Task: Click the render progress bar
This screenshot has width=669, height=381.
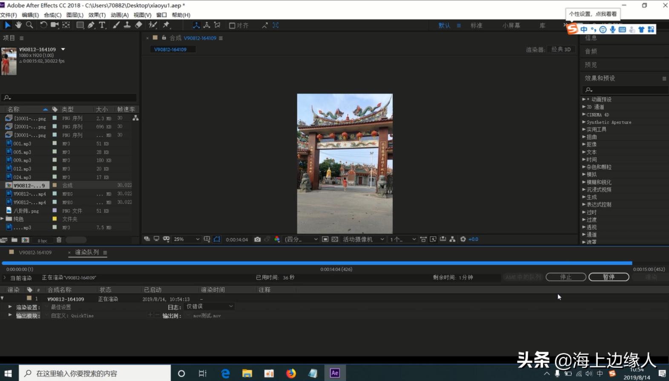Action: [x=317, y=264]
